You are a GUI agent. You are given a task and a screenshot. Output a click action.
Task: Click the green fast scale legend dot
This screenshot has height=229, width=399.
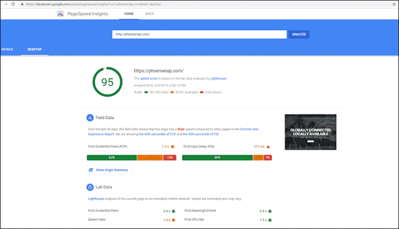tap(146, 92)
